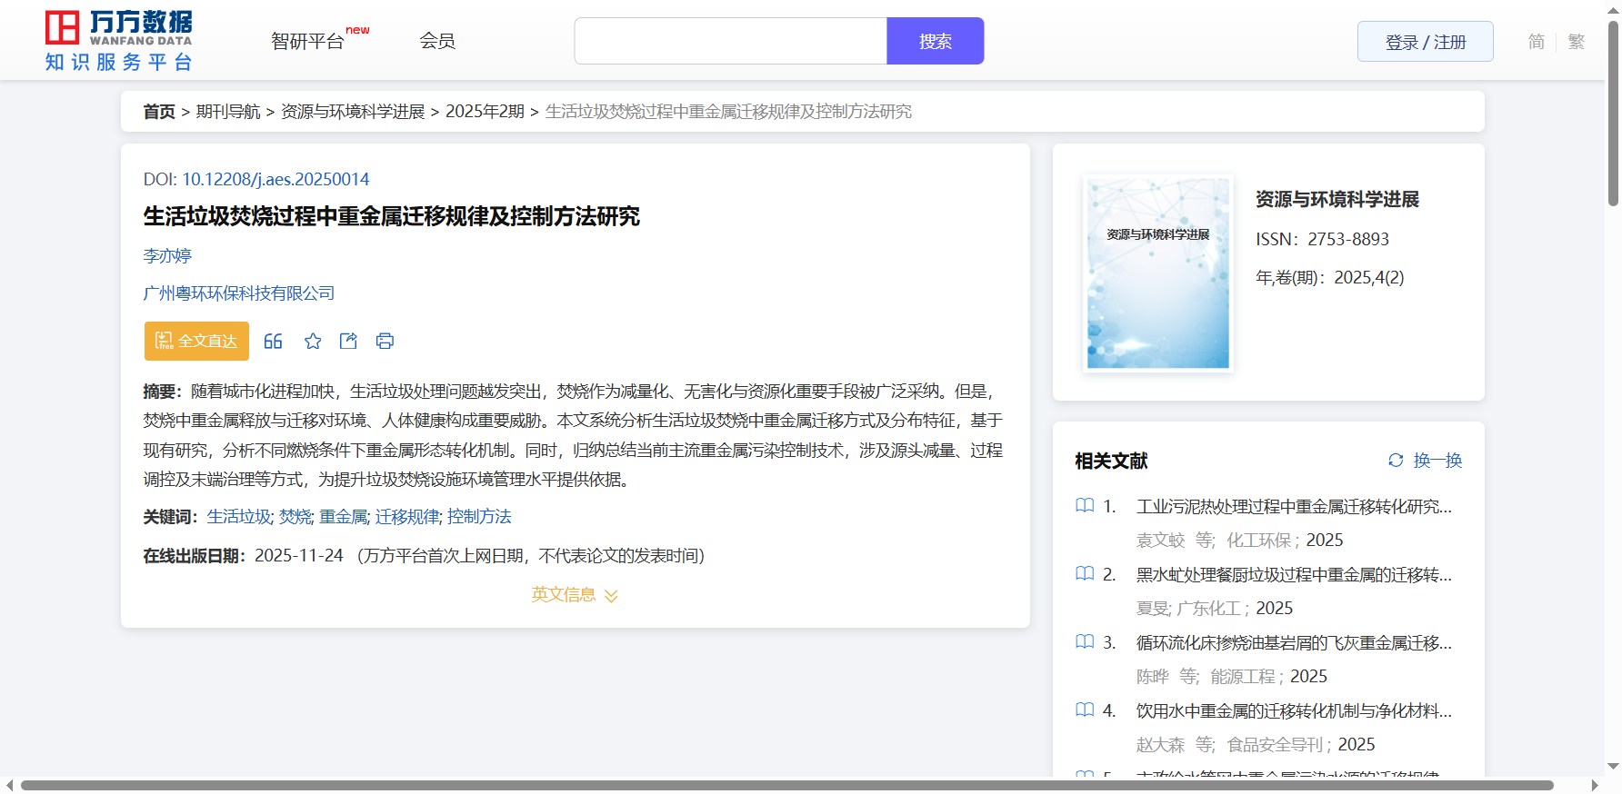Open the 智研平台 menu item
This screenshot has width=1622, height=794.
point(308,42)
